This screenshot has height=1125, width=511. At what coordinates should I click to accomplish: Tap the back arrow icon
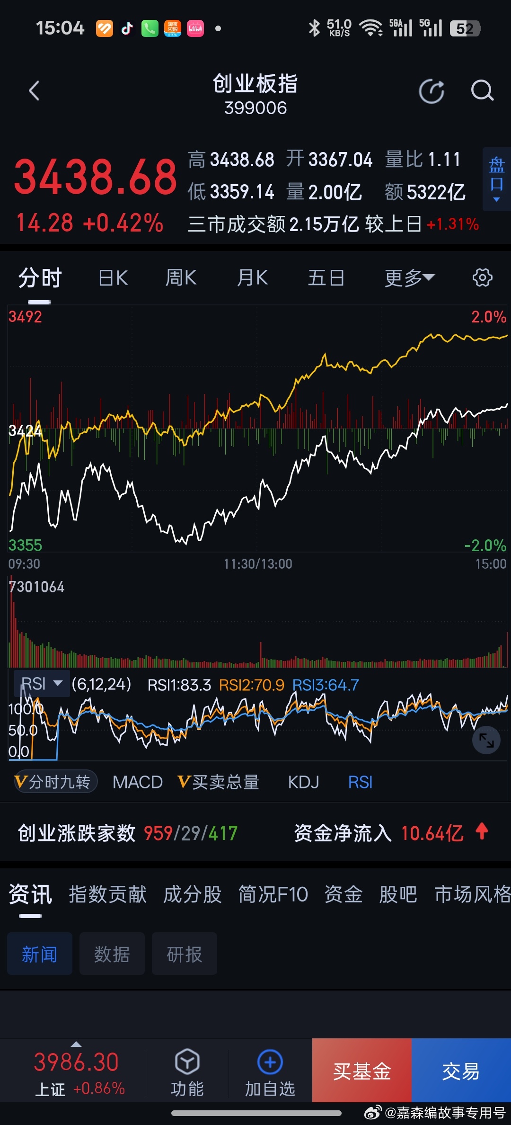(x=34, y=90)
